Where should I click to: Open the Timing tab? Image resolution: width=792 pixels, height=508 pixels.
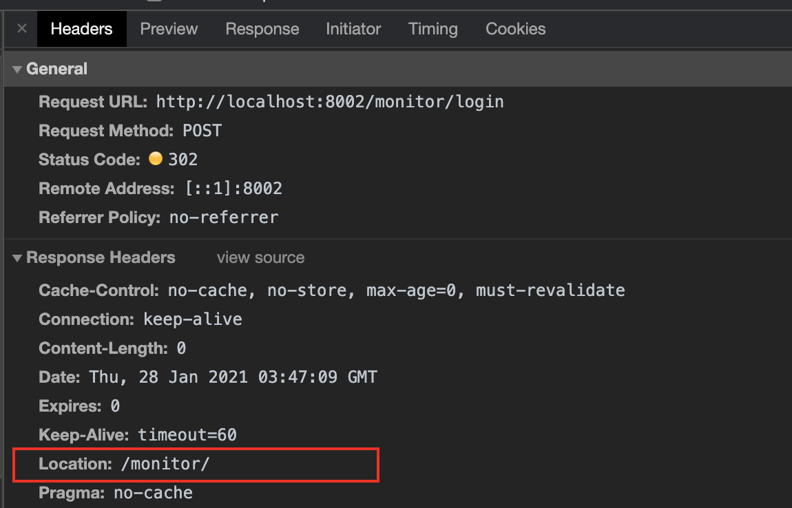click(433, 29)
